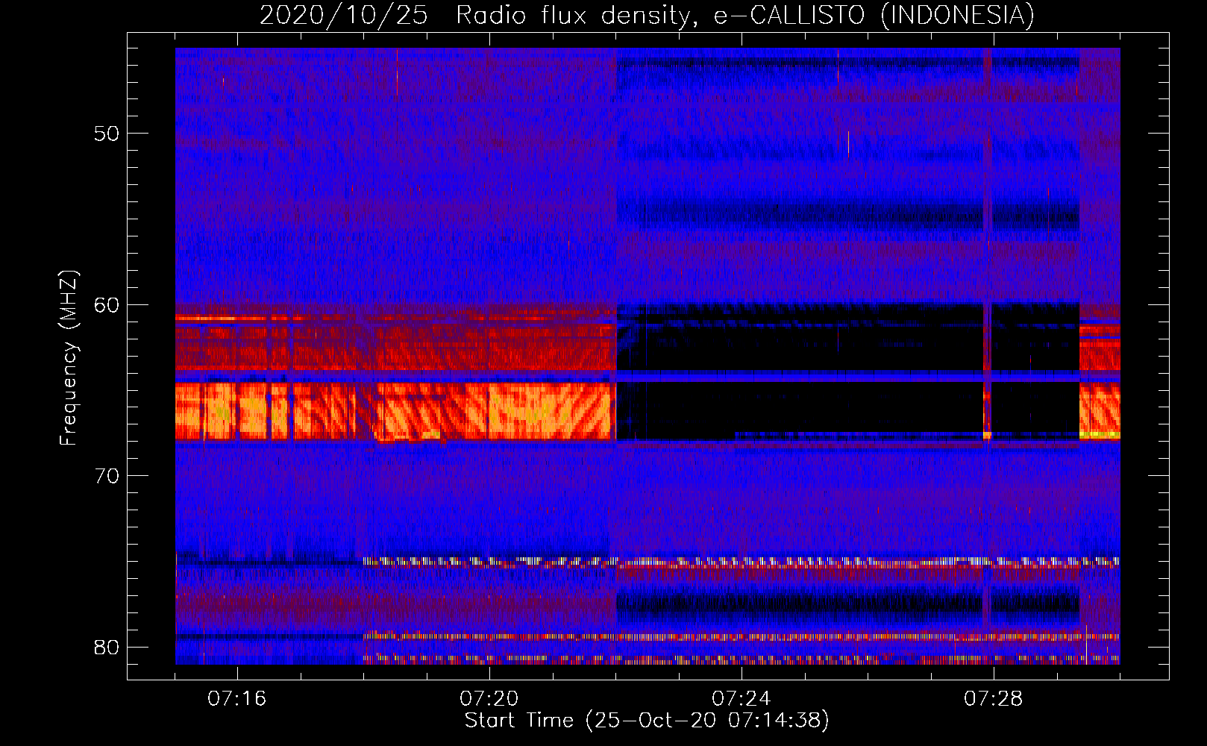Click the 80 frequency tick label
1207x746 pixels.
pos(107,647)
